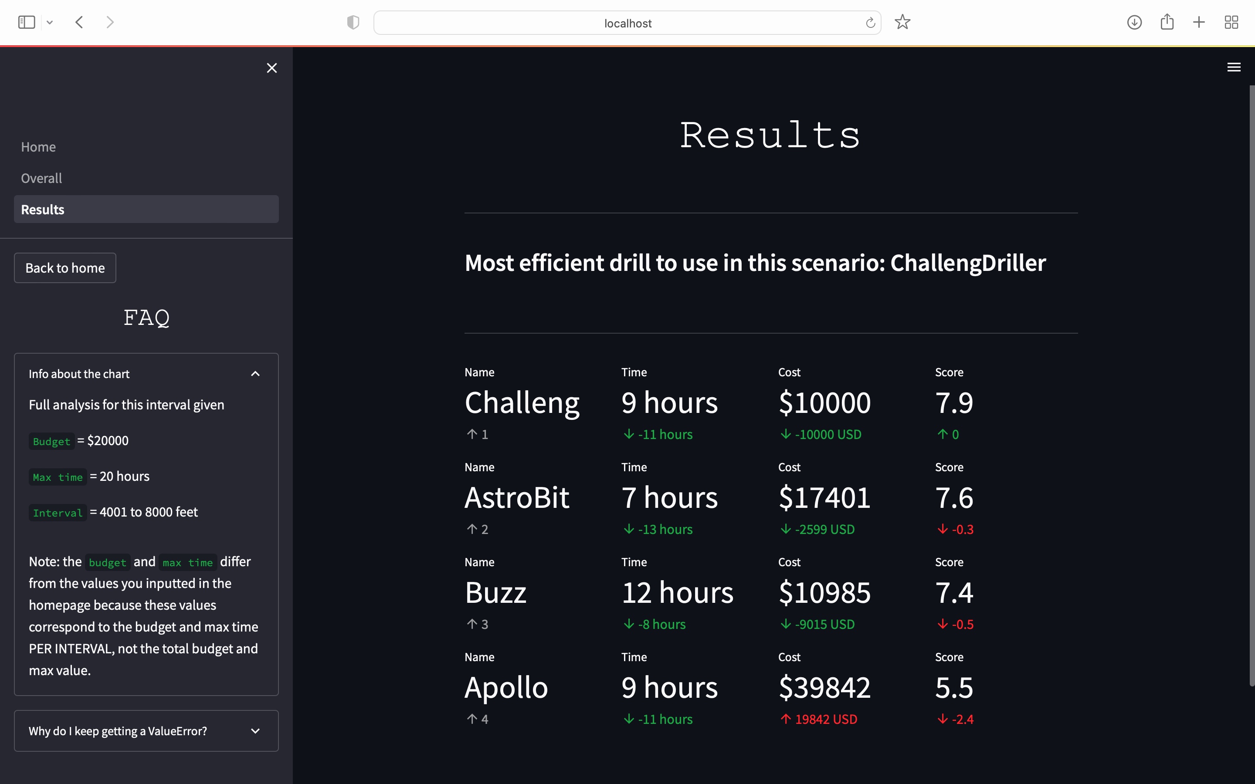Open a new tab with the plus icon

[1199, 22]
